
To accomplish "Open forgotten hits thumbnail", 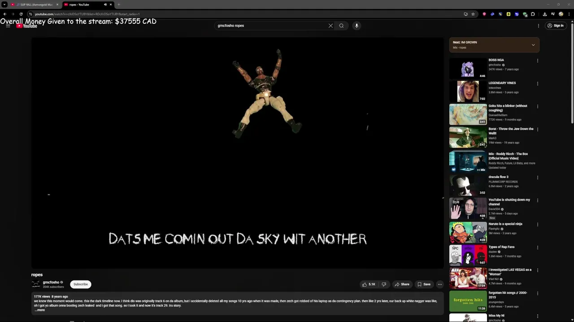I will [x=468, y=301].
